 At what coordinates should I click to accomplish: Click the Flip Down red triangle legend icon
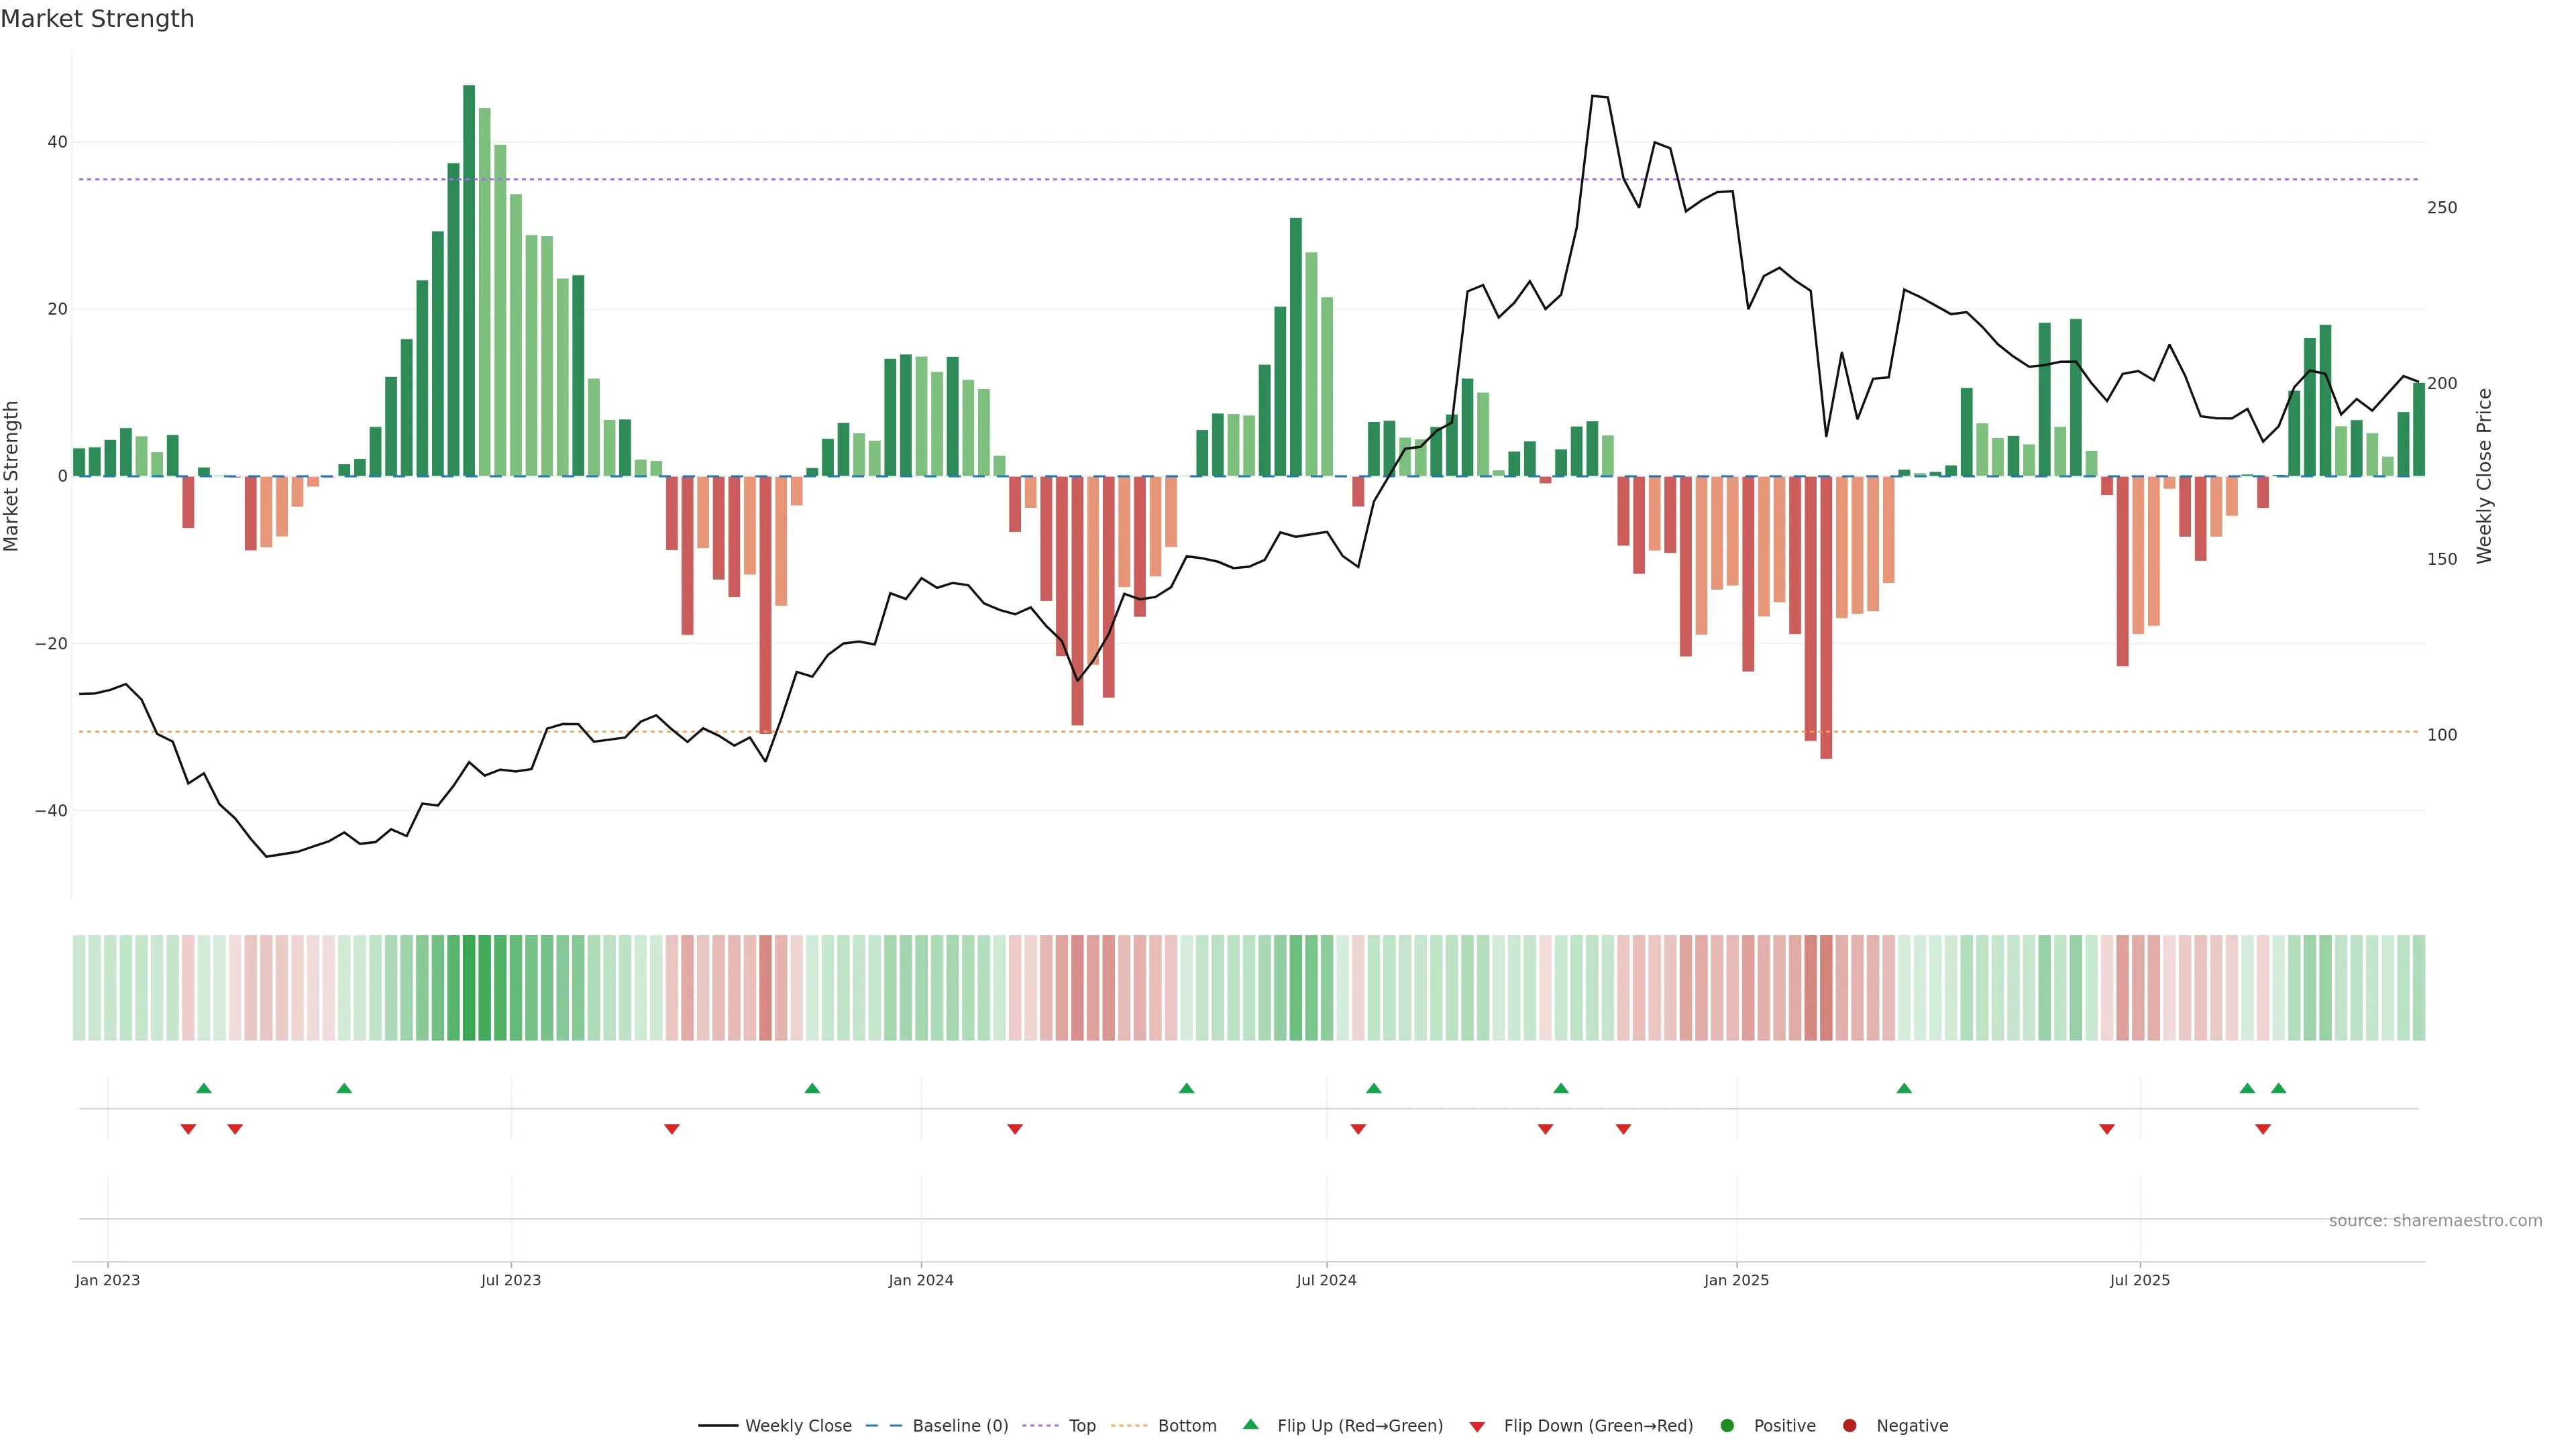tap(1477, 1426)
